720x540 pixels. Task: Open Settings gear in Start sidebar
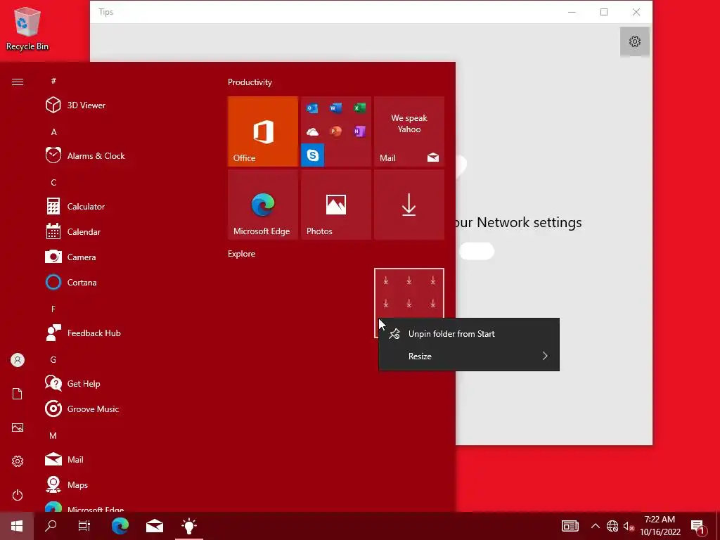(x=18, y=461)
